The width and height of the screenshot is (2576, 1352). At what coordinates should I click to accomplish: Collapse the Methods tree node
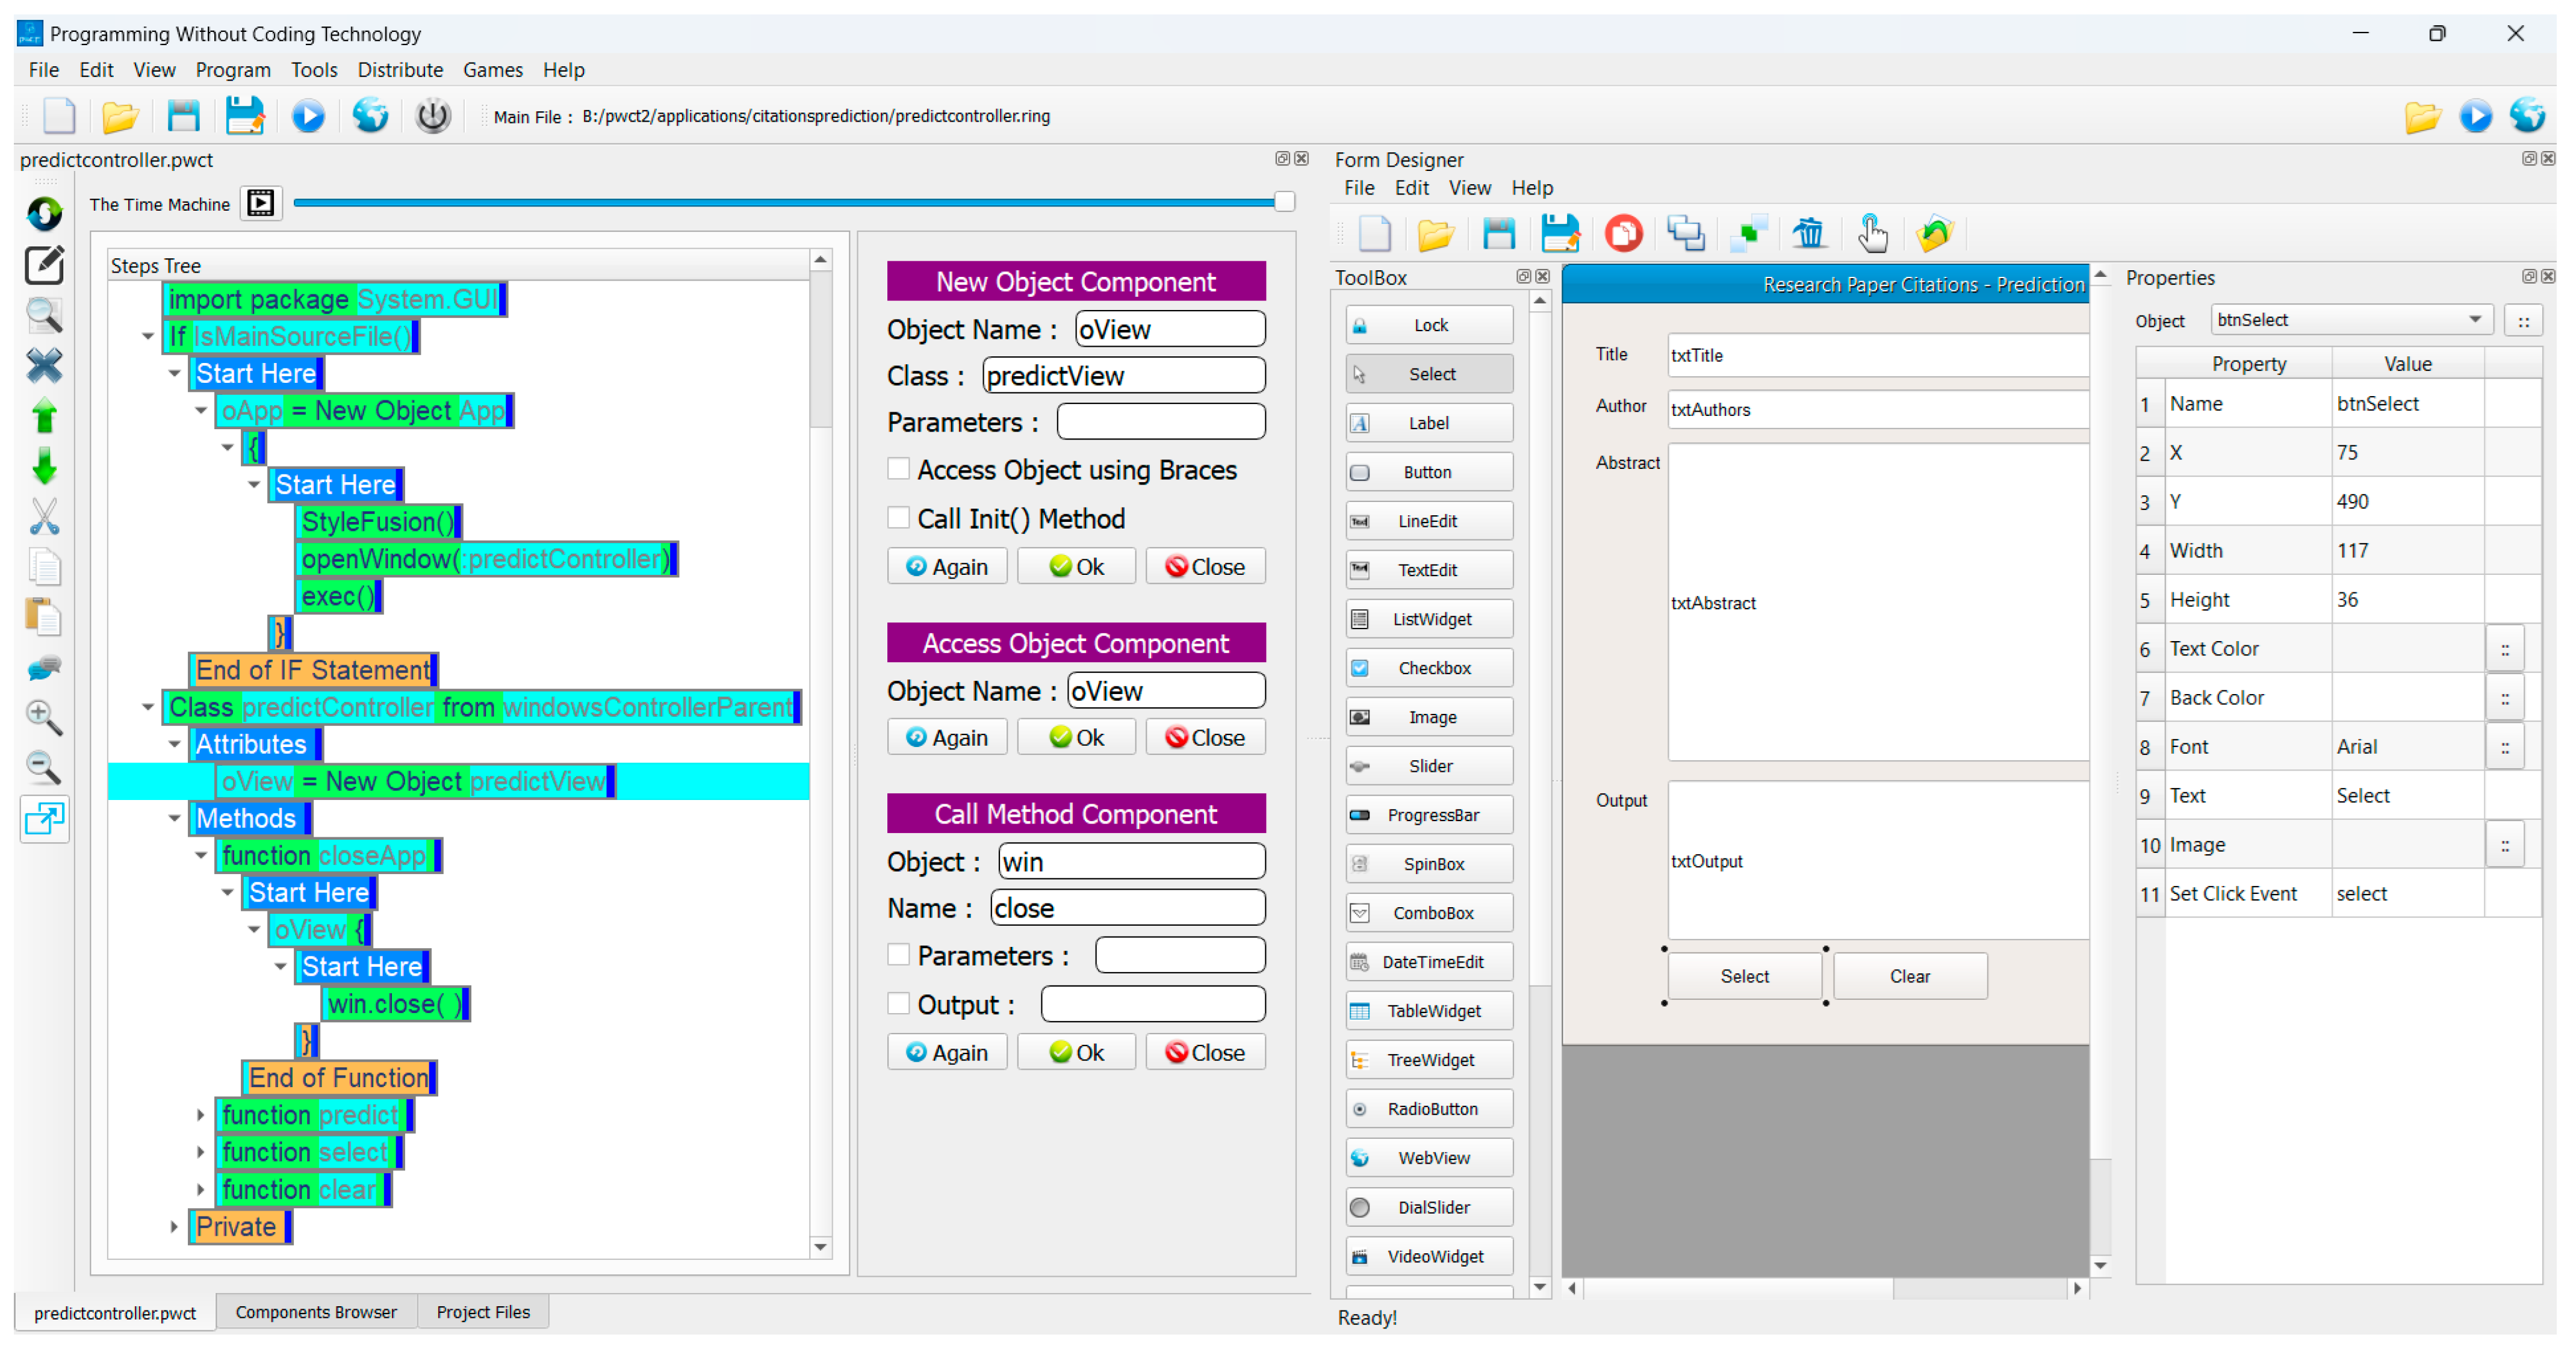click(x=175, y=819)
